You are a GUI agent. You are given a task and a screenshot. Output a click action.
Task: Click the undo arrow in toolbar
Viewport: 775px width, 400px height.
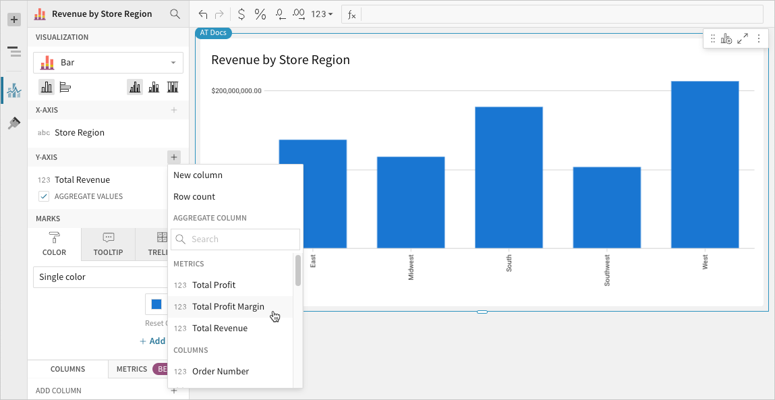[202, 14]
